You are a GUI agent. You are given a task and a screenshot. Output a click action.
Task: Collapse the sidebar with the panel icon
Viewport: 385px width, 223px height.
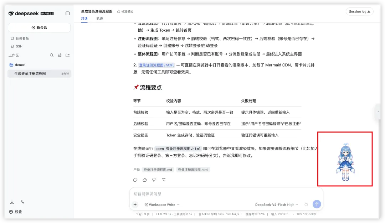click(x=67, y=14)
